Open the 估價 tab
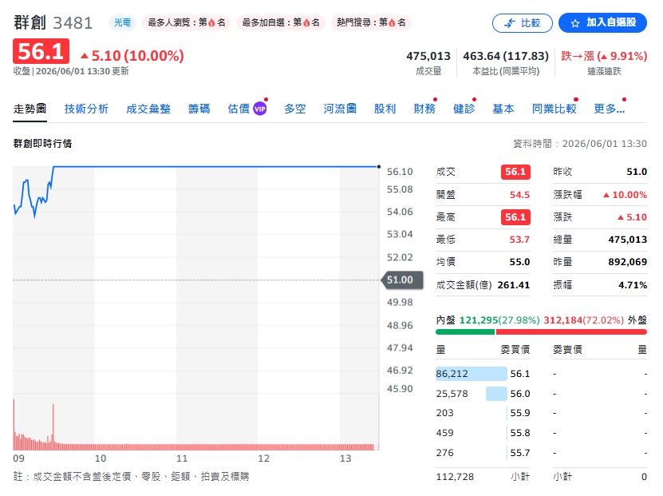 [239, 109]
